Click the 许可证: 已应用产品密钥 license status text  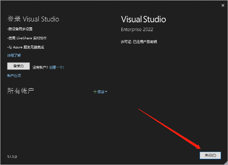pos(139,42)
